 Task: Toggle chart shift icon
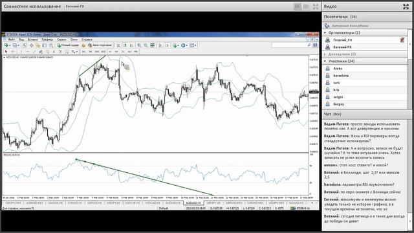[x=167, y=45]
